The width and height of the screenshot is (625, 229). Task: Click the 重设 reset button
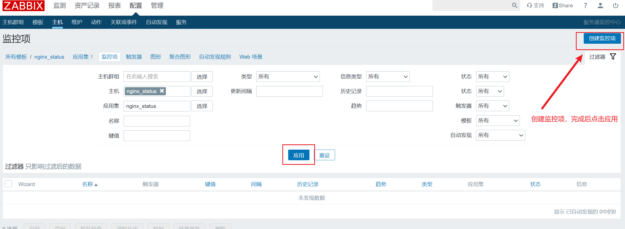click(x=324, y=155)
